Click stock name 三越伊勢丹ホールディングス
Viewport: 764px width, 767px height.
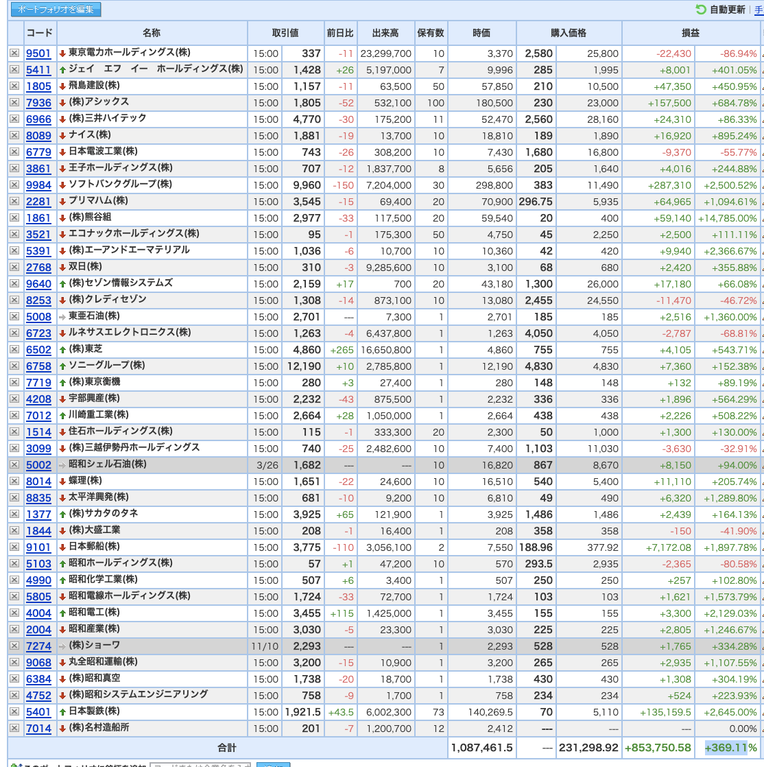[134, 447]
